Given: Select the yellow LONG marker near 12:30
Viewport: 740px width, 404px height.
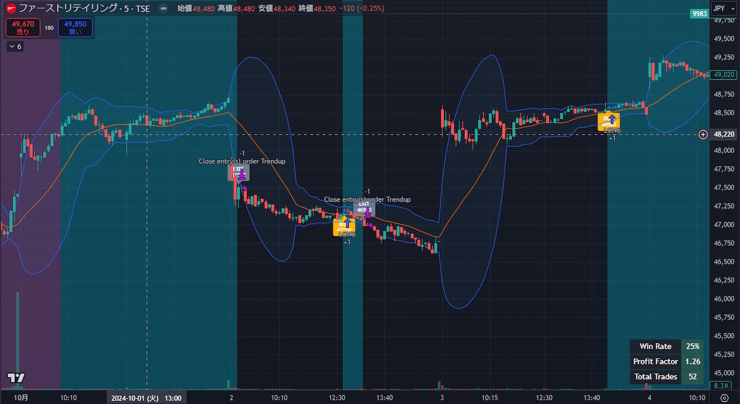Looking at the screenshot, I should click(x=344, y=227).
